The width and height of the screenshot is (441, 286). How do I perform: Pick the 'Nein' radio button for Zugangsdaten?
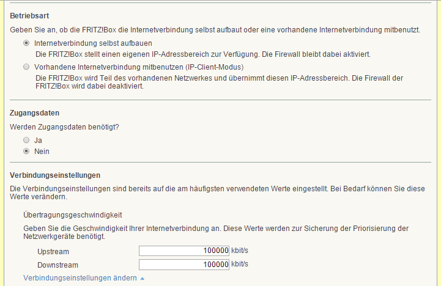(26, 151)
